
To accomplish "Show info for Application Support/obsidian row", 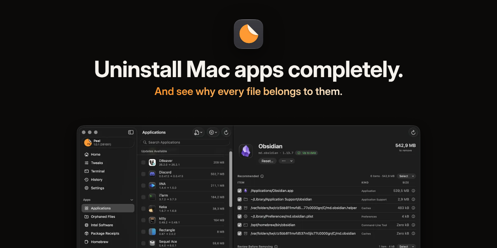I will pyautogui.click(x=413, y=199).
